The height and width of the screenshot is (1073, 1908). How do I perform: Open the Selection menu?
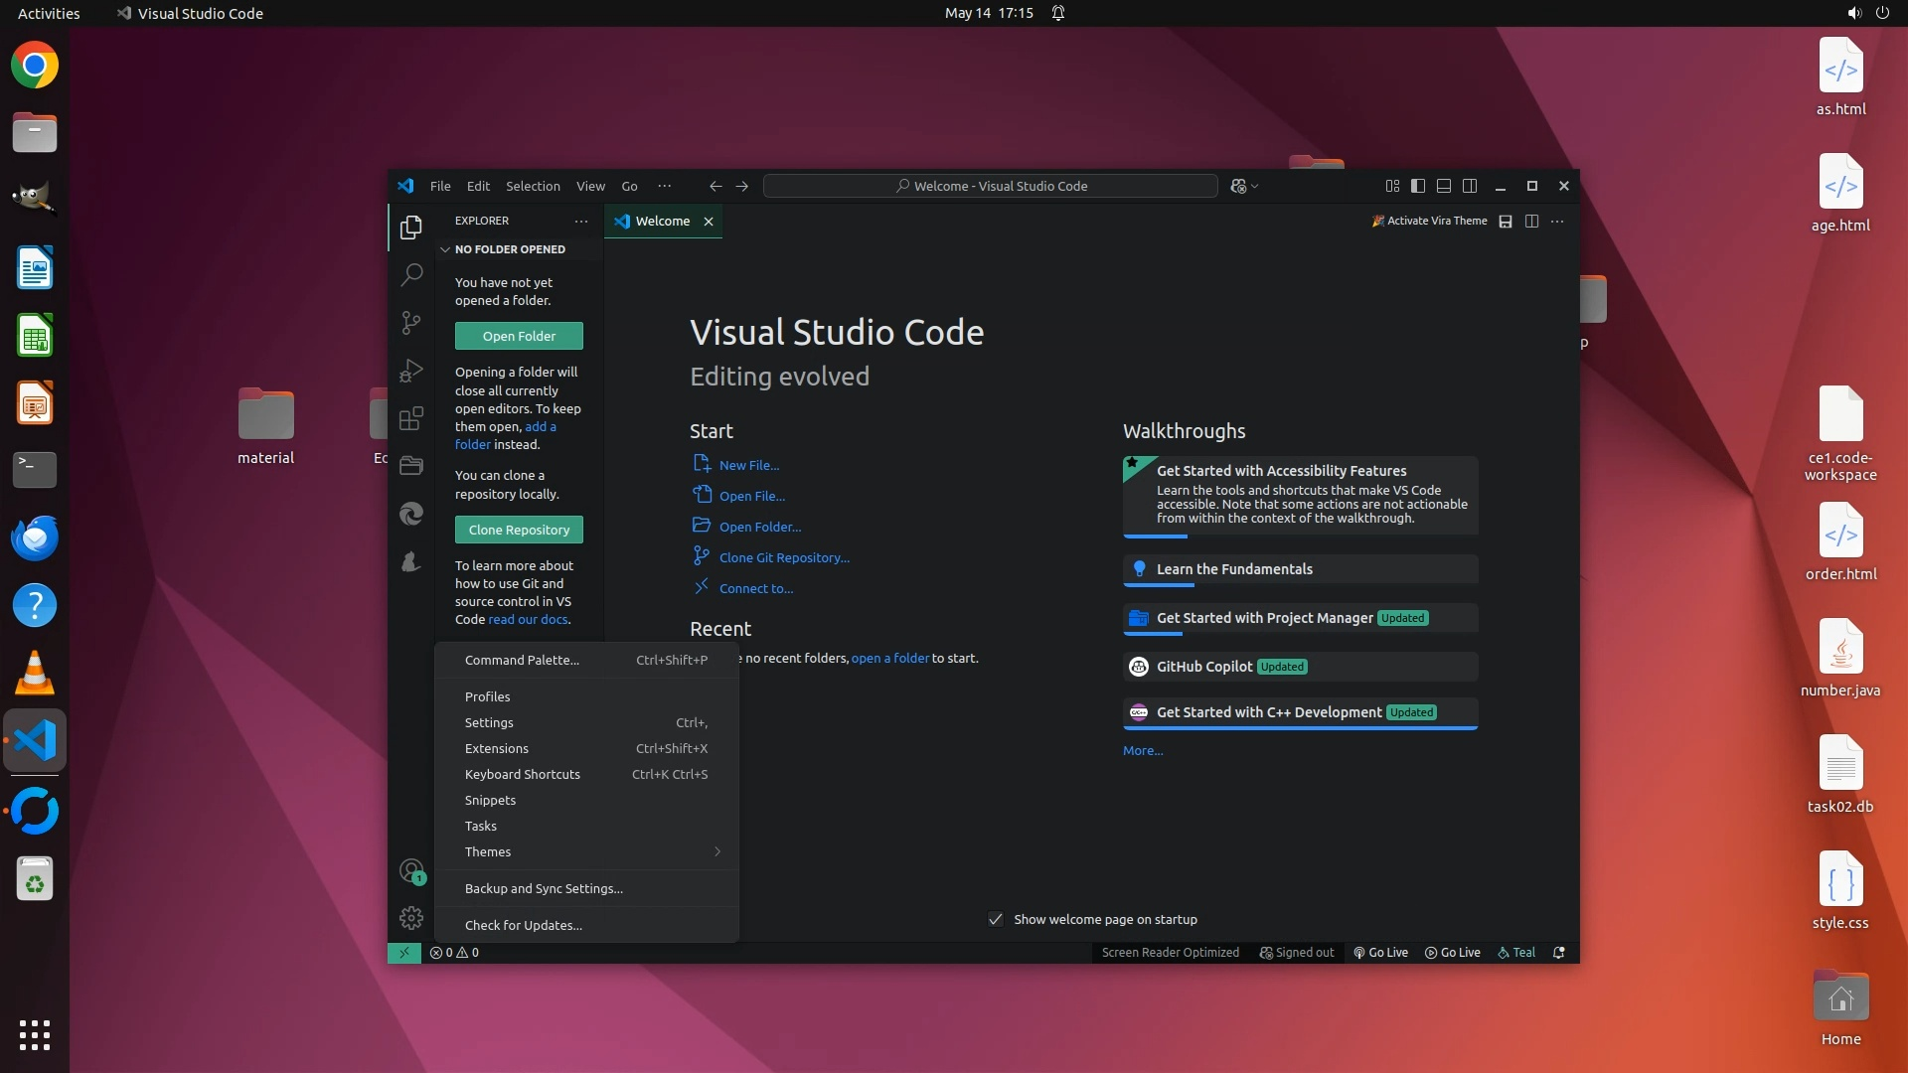533,186
